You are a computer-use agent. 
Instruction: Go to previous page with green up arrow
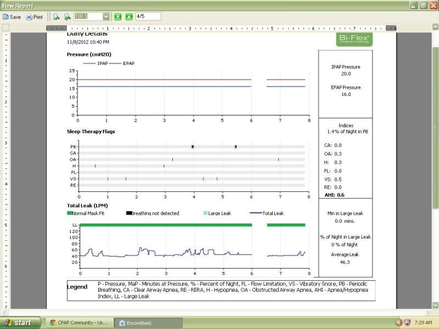118,17
